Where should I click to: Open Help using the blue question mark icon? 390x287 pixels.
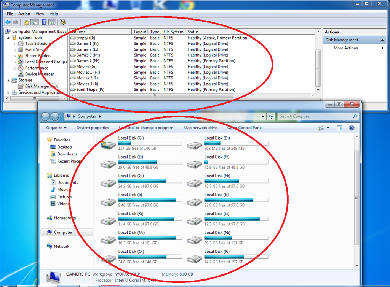[x=44, y=22]
